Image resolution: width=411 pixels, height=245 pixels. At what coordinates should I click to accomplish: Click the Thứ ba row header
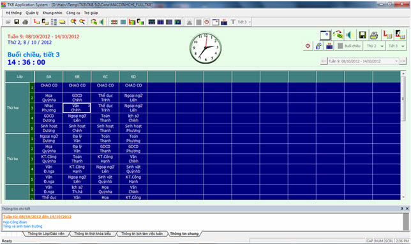(17, 159)
